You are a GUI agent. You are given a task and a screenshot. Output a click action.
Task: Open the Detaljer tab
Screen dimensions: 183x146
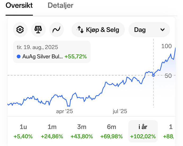pyautogui.click(x=60, y=5)
